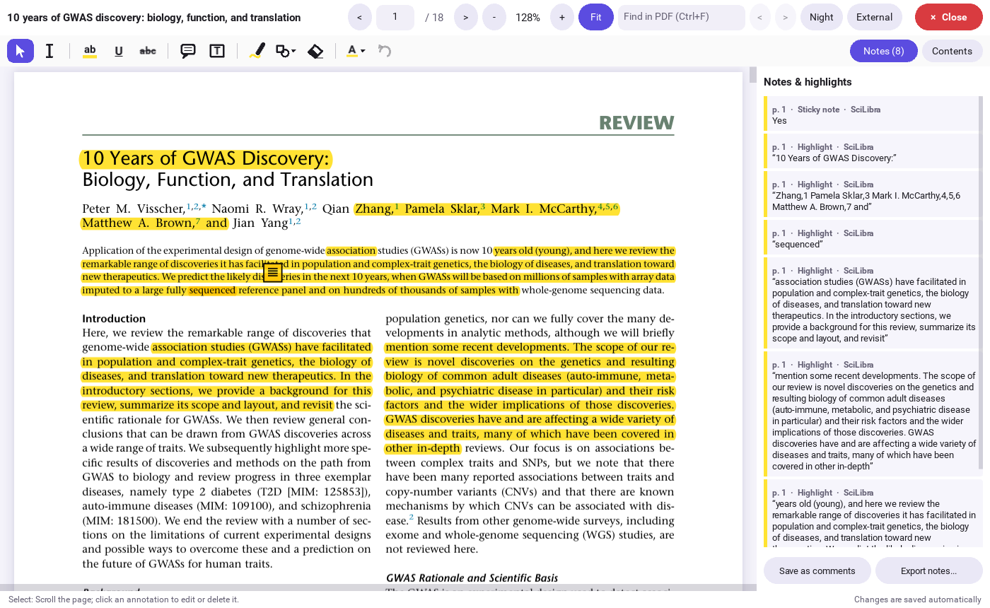This screenshot has height=608, width=990.
Task: Click the "Introduction" heading in the PDF
Action: [x=114, y=319]
